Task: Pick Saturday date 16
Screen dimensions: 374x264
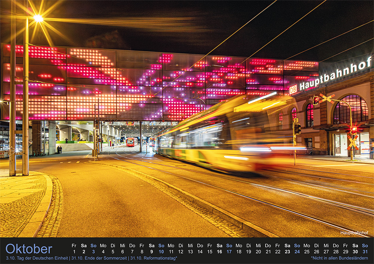Action: 220,252
